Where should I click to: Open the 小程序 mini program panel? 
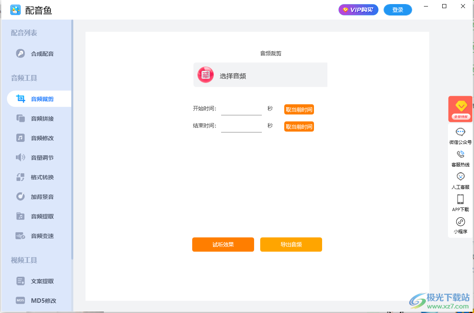(460, 225)
